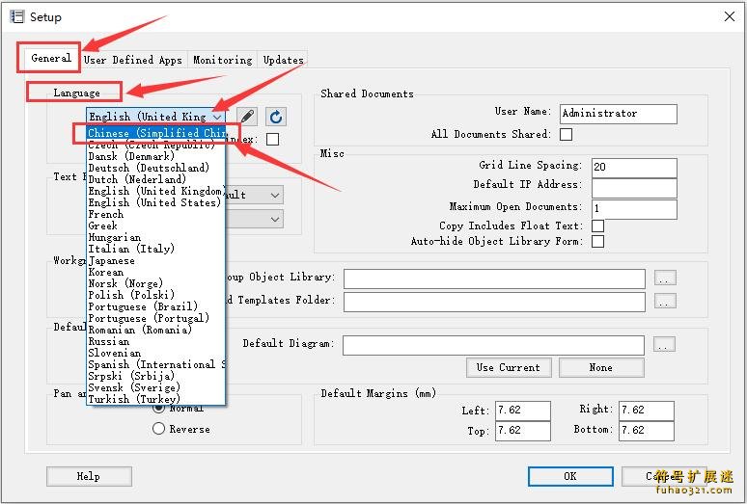
Task: Enable Auto-hide Object Library Form checkbox
Action: (597, 242)
